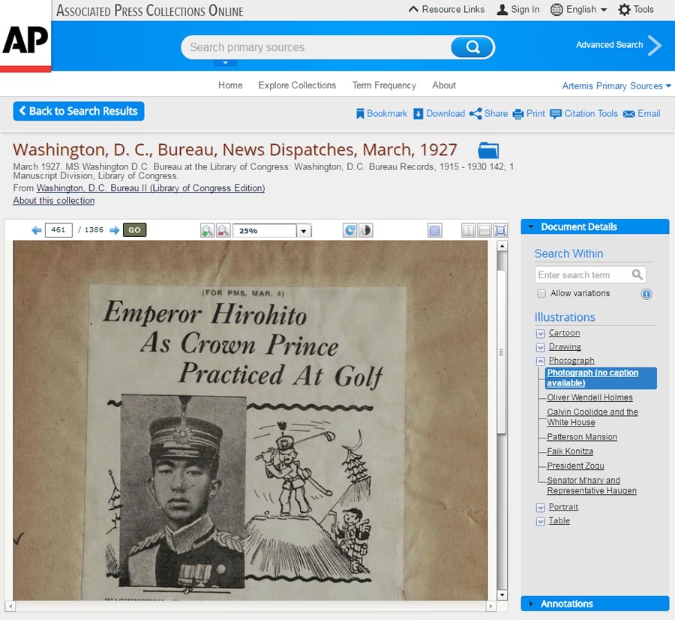Zoom in on the document

(x=207, y=230)
